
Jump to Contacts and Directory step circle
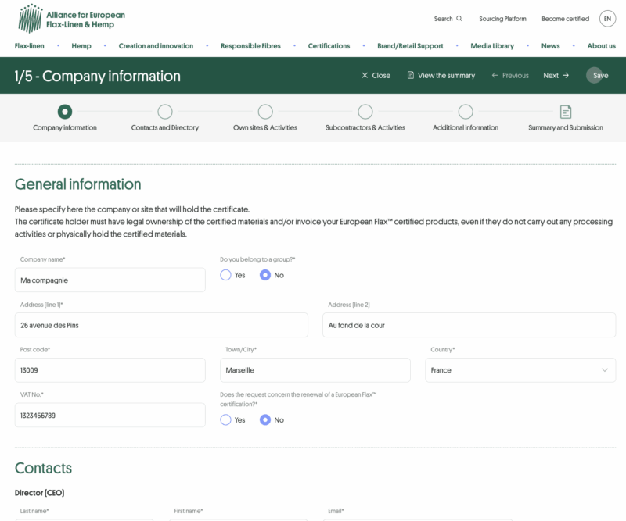point(165,112)
